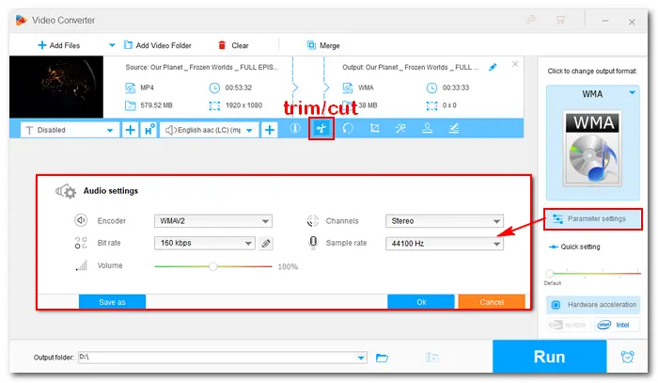Open the alarm clock scheduler icon
The height and width of the screenshot is (383, 658).
627,357
